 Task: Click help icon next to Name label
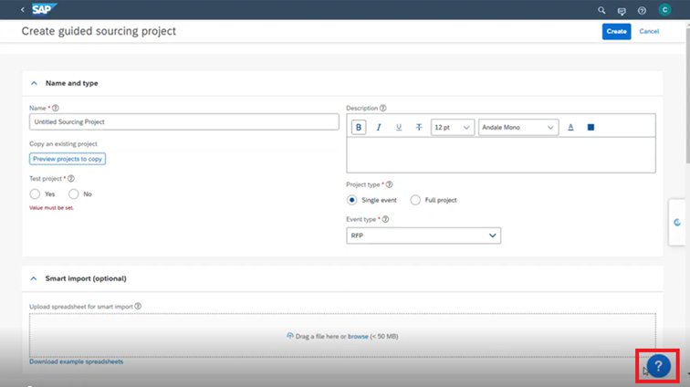click(56, 108)
